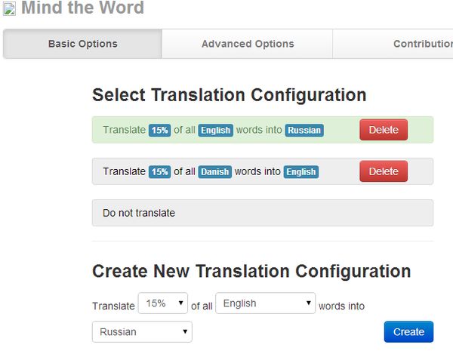Click the Russian language badge

coord(304,131)
